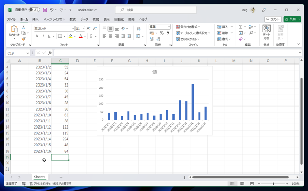The width and height of the screenshot is (308, 191).
Task: Click in the search box
Action: point(156,10)
